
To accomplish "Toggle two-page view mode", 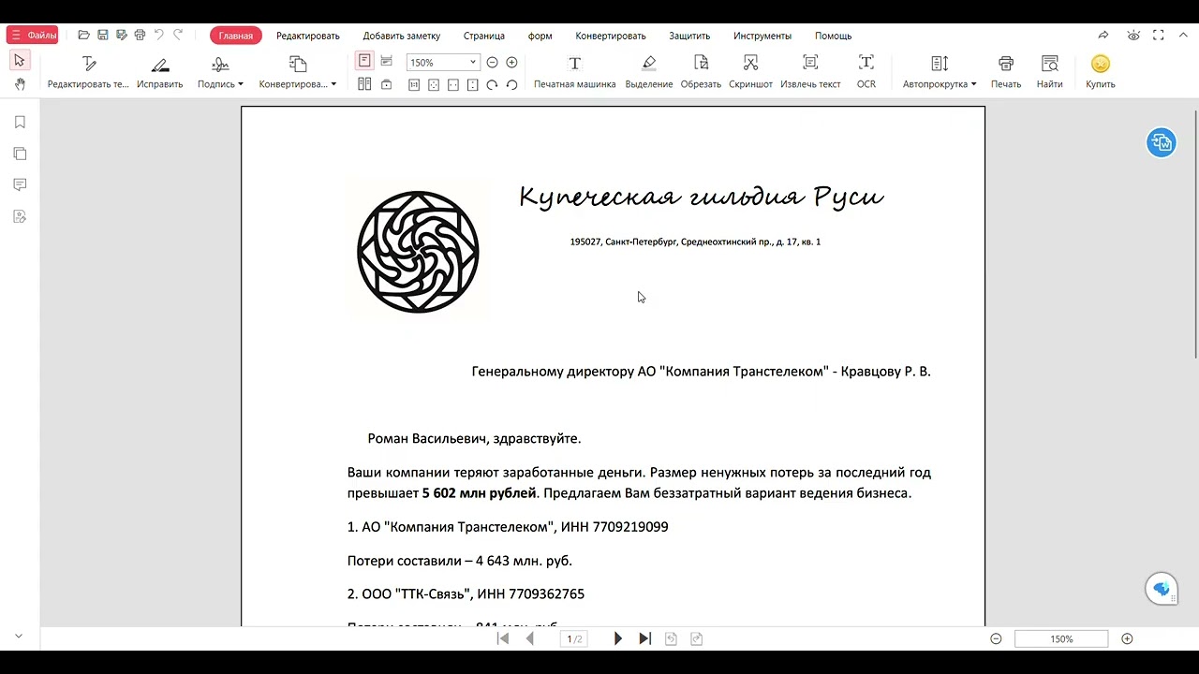I will (x=364, y=84).
